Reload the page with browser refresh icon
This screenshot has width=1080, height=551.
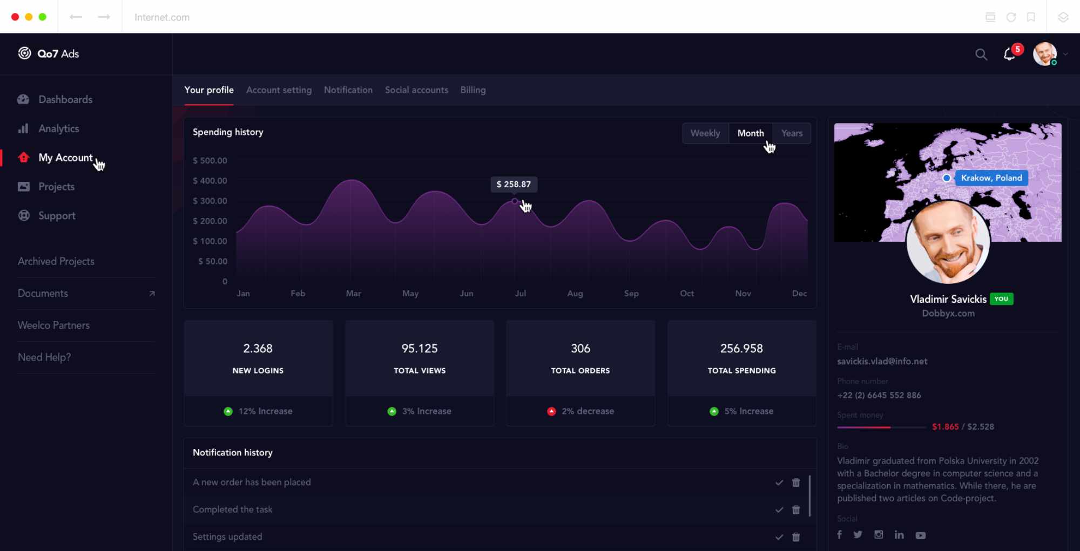[1011, 17]
